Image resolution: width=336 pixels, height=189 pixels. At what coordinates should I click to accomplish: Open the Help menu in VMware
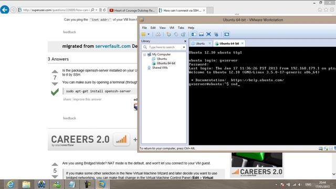tap(191, 28)
